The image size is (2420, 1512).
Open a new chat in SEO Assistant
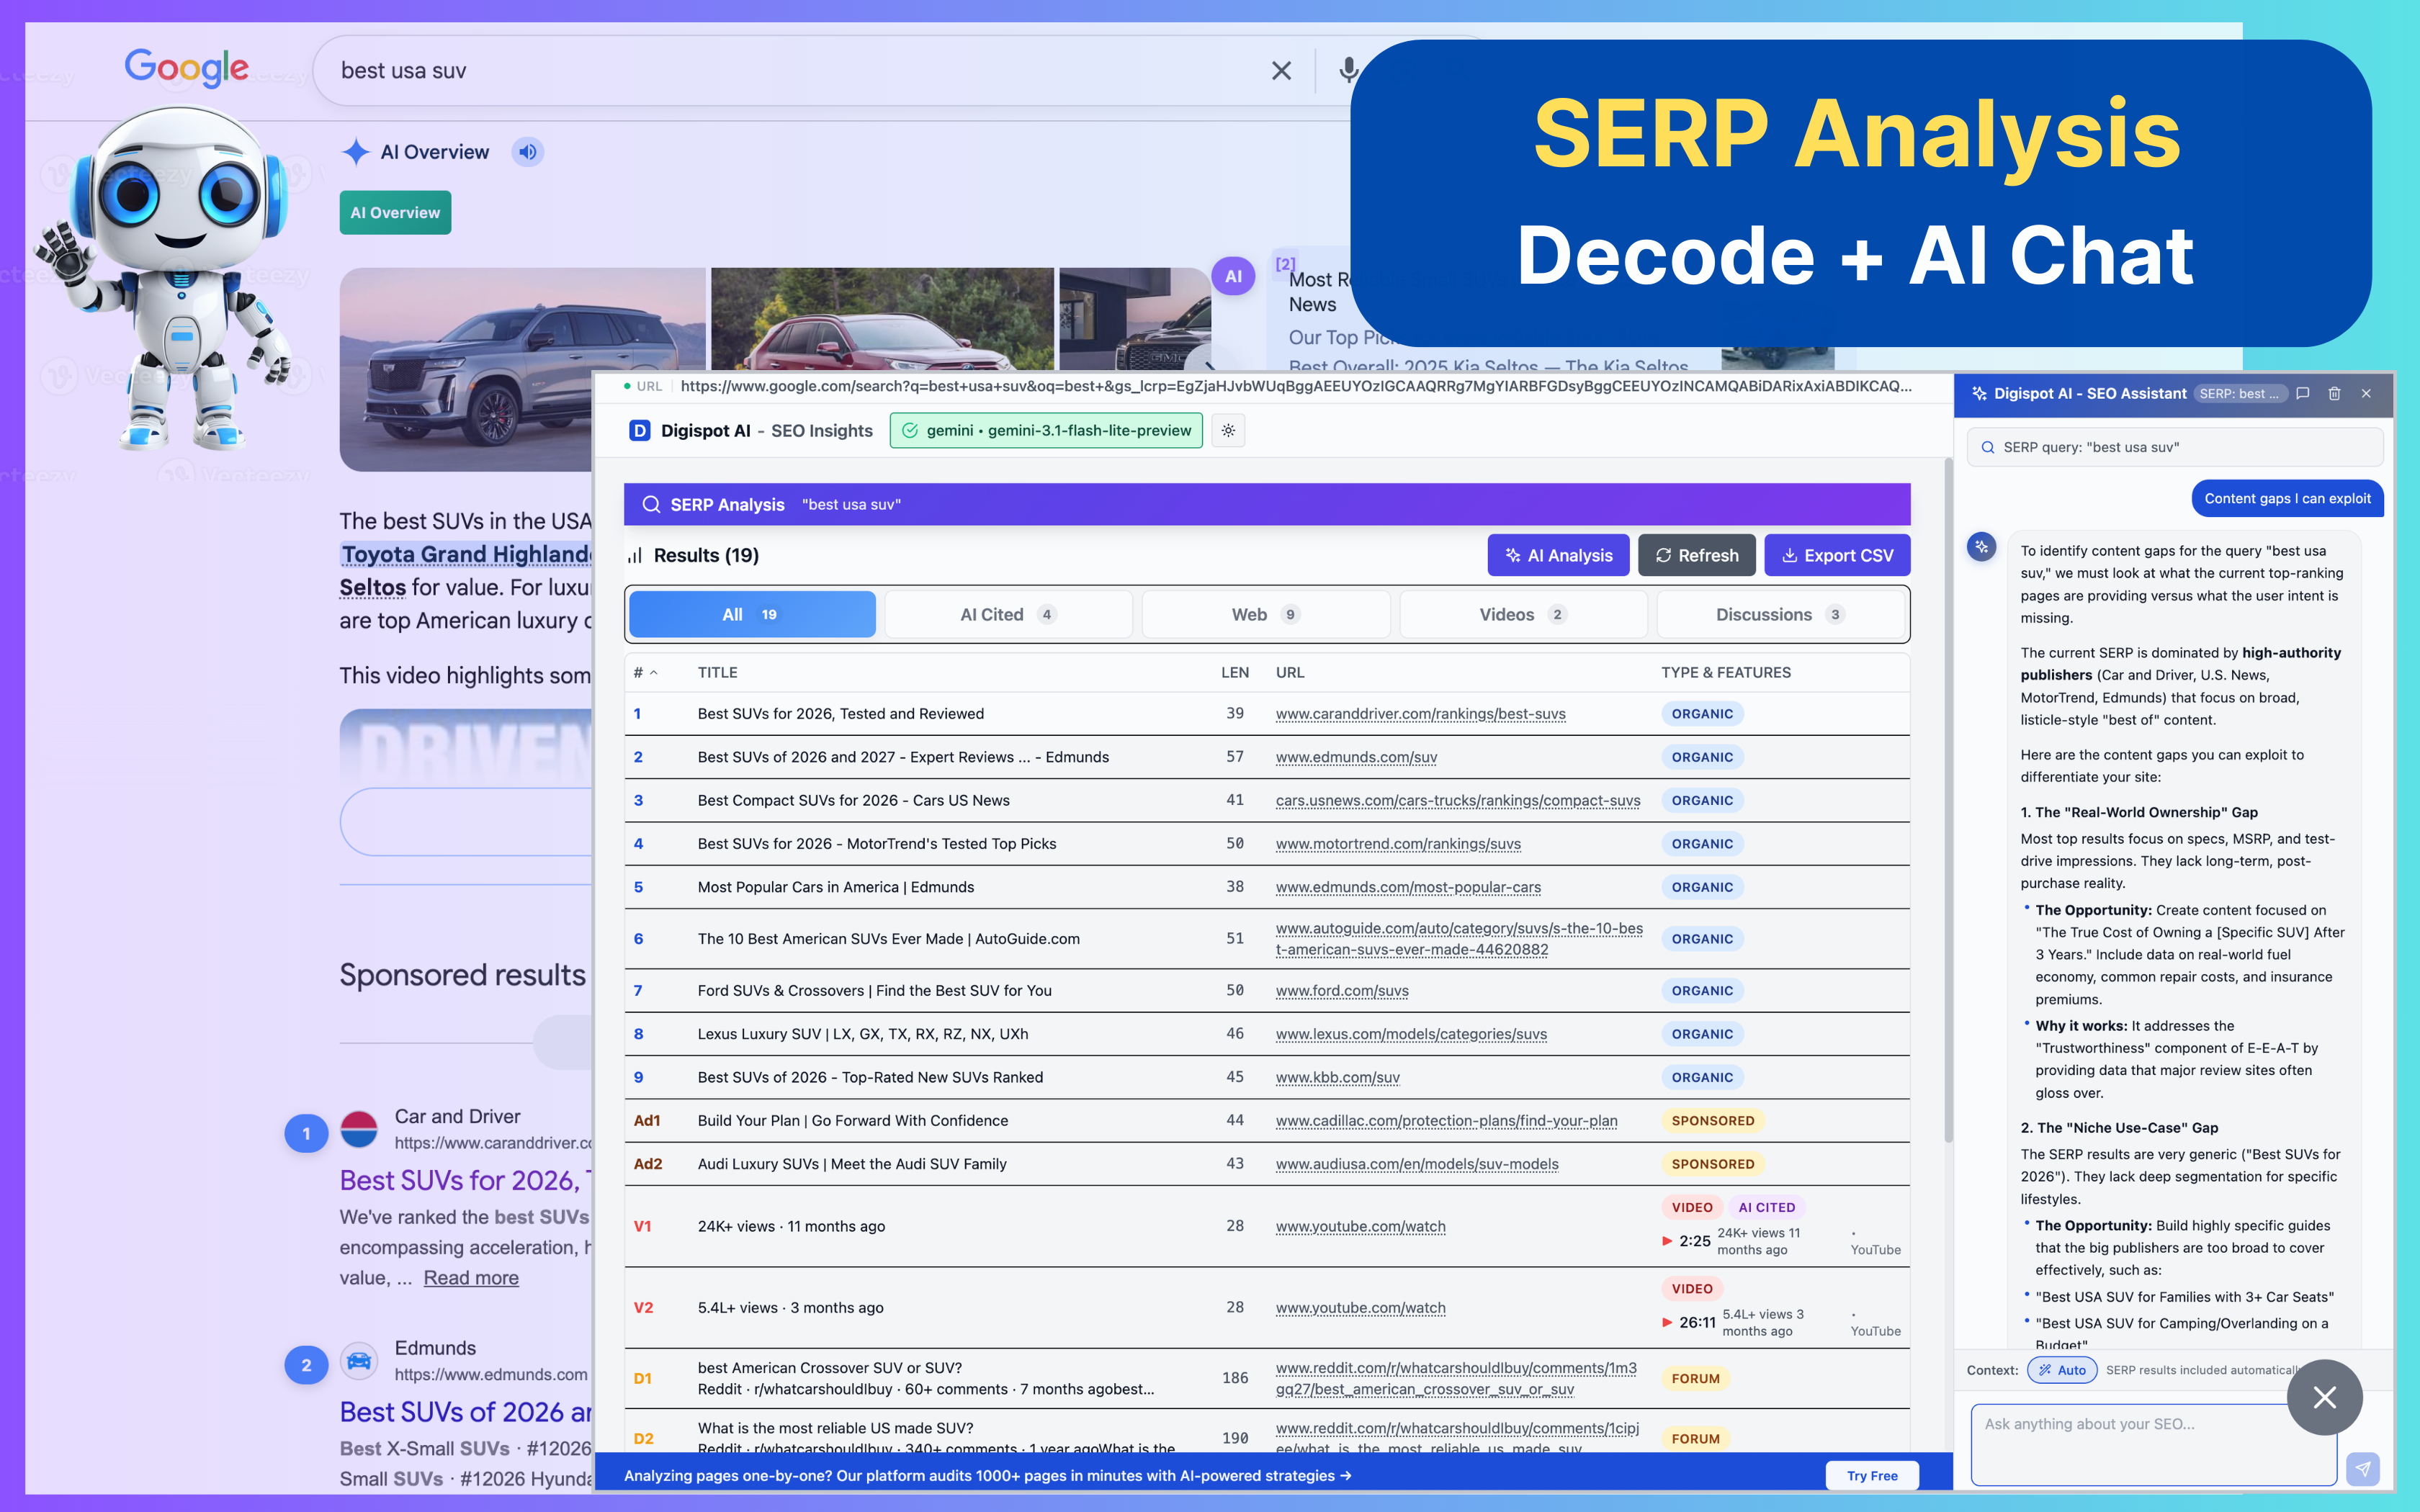[x=2302, y=393]
